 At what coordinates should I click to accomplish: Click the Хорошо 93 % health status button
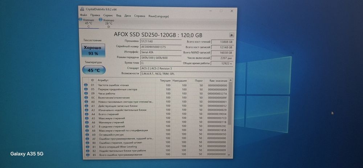coord(93,50)
